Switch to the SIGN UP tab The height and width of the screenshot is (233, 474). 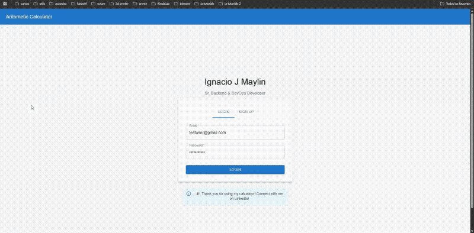point(246,112)
